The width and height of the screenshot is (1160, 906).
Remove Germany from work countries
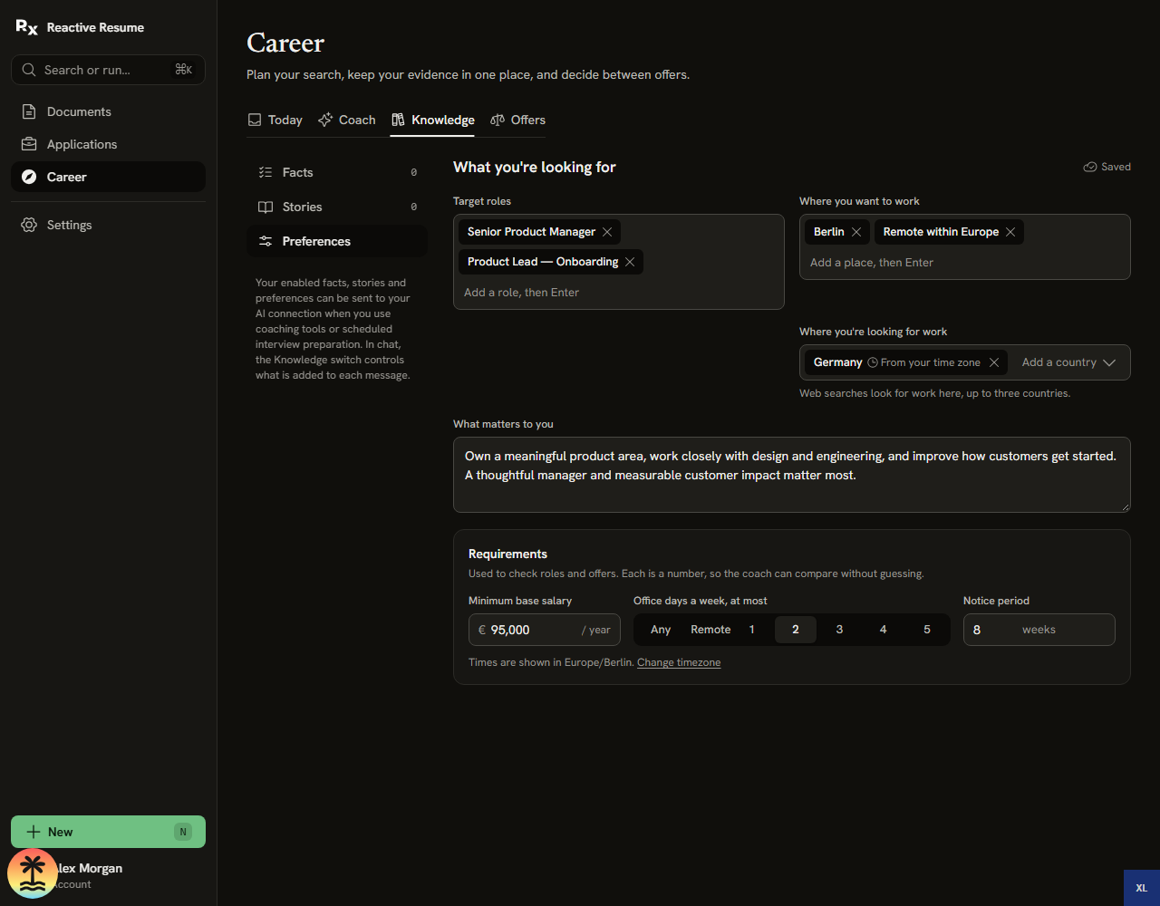click(x=994, y=362)
